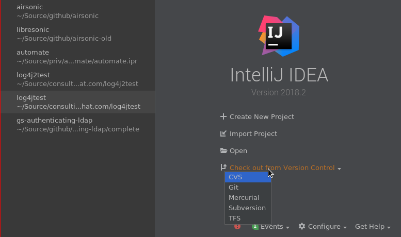Open the Configure dropdown menu
401x237 pixels.
pos(327,227)
